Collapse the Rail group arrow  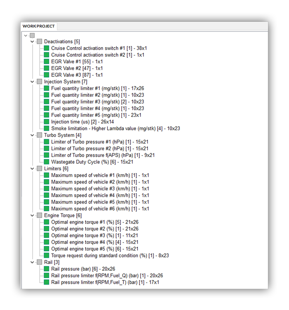pos(33,262)
